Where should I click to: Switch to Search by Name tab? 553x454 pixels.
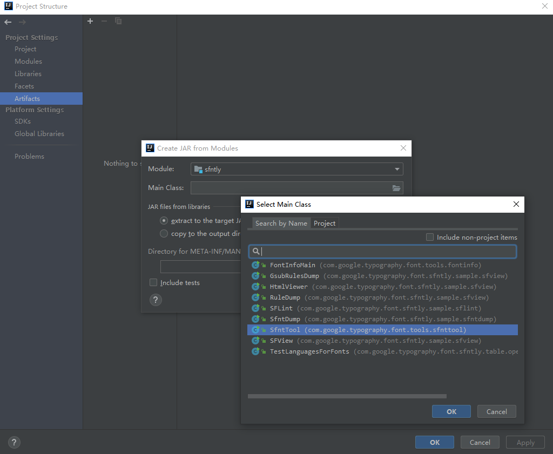[281, 223]
